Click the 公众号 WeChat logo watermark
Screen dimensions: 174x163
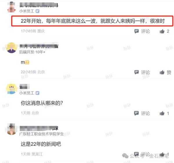tap(125, 156)
